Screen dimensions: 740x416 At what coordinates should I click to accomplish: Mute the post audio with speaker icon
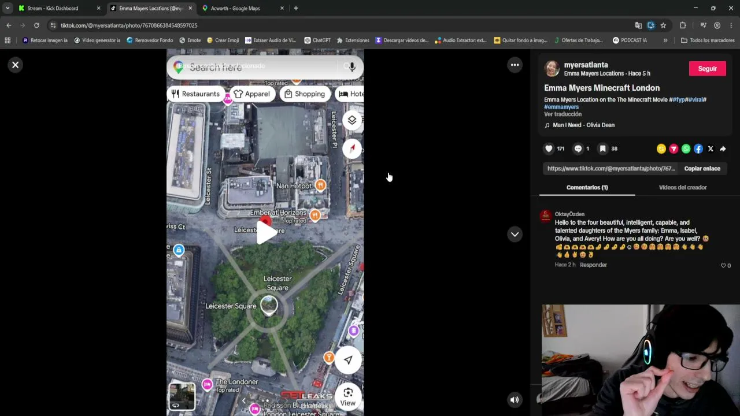coord(514,399)
